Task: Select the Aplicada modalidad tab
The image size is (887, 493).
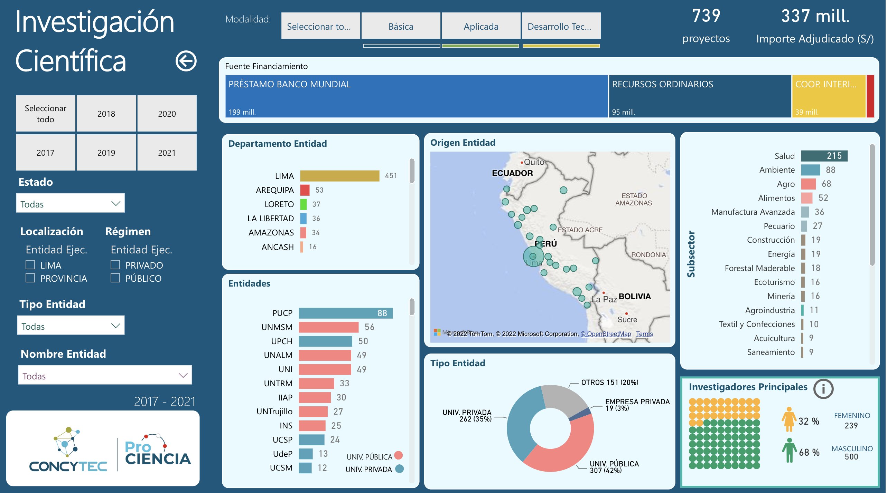Action: coord(480,26)
